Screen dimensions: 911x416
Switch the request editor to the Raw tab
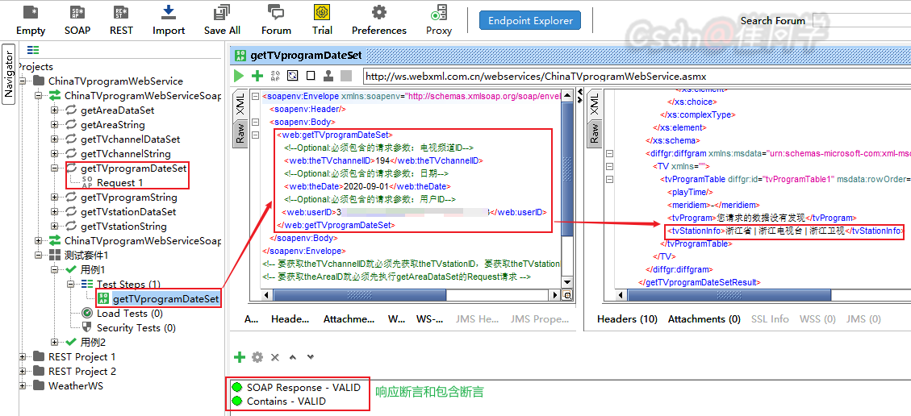(239, 134)
